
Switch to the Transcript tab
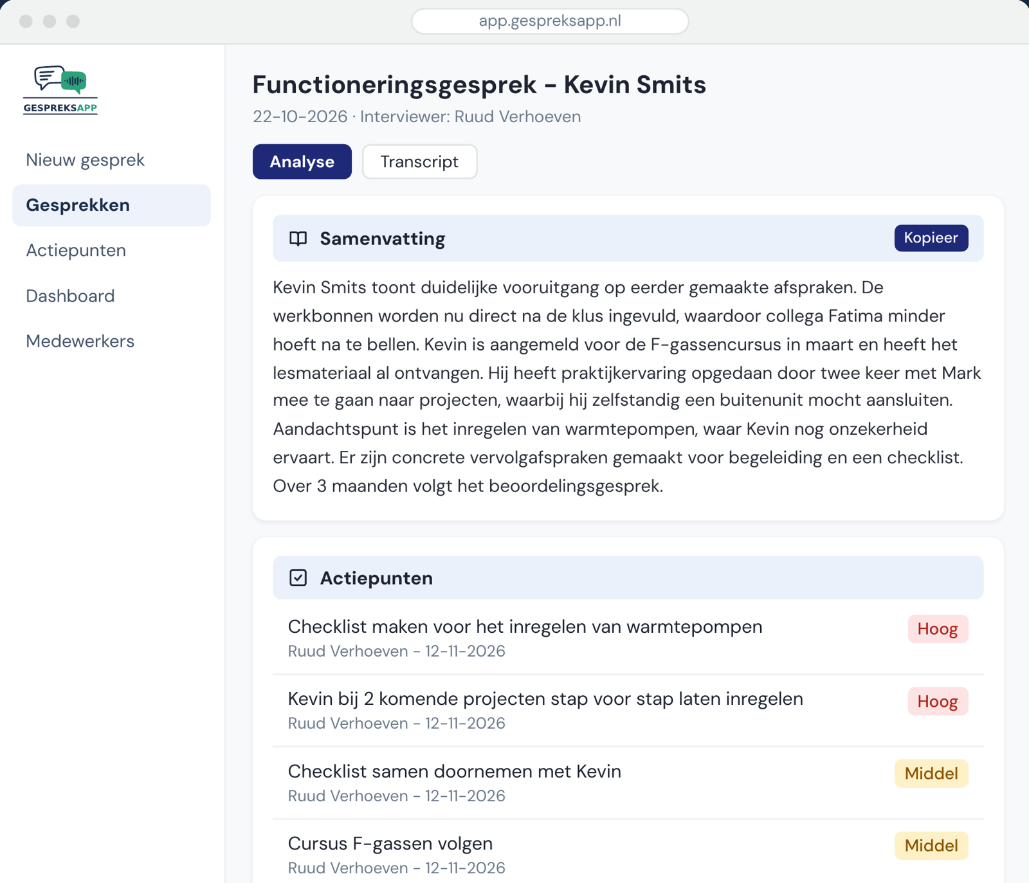(419, 161)
